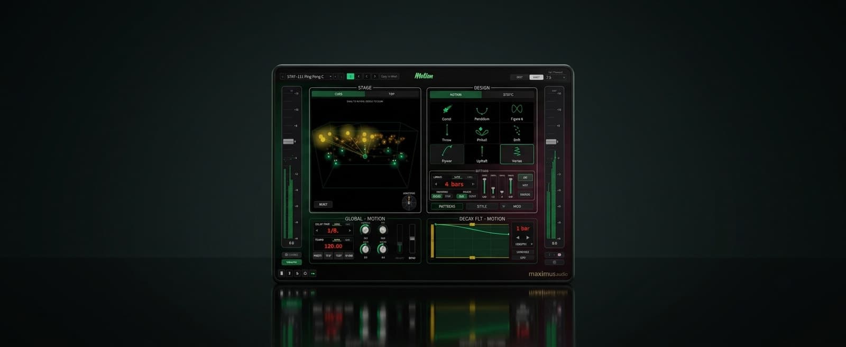
Task: Click the central green emitter node in Stage
Action: click(365, 156)
